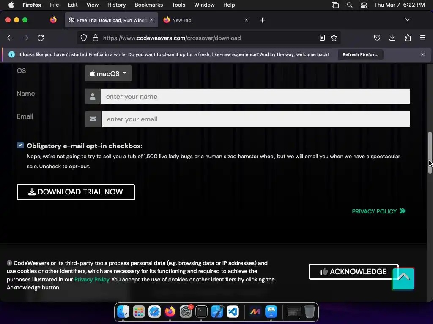
Task: Open the Edit menu
Action: (72, 5)
